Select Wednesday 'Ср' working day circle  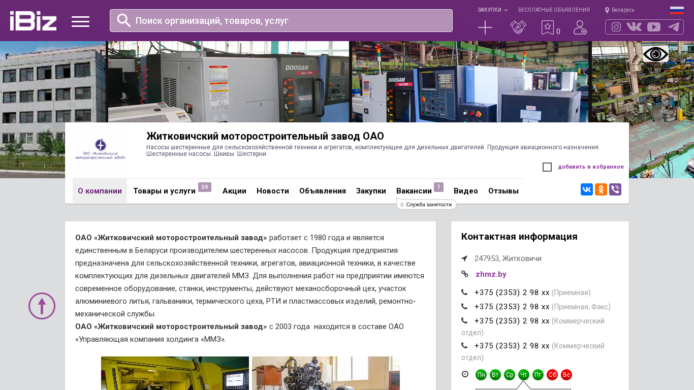point(510,375)
